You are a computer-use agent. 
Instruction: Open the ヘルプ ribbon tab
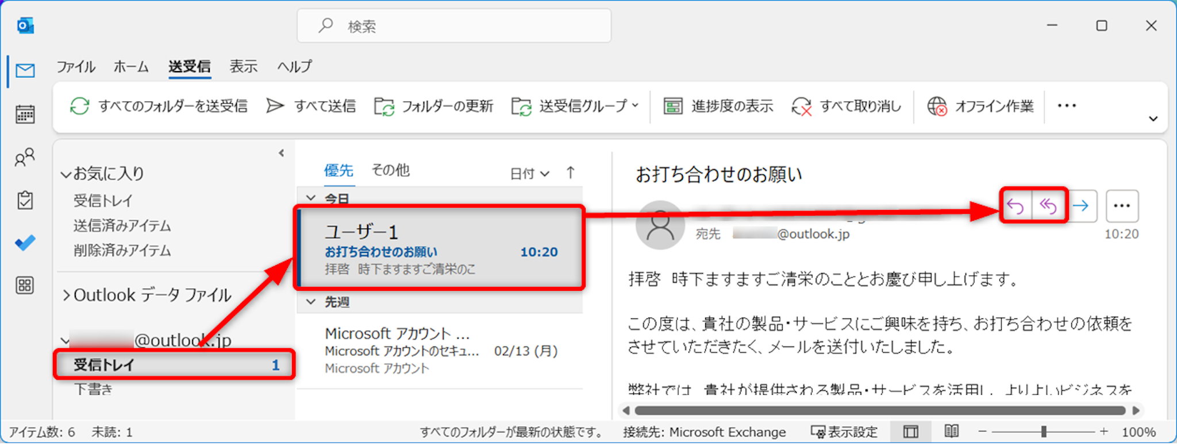point(295,67)
